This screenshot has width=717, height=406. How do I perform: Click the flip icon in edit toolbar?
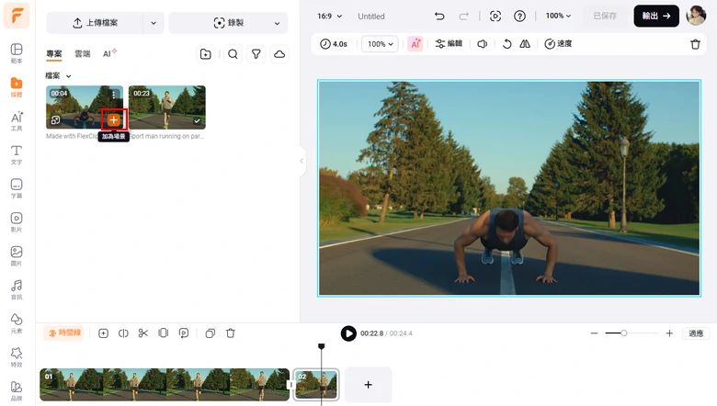tap(525, 44)
